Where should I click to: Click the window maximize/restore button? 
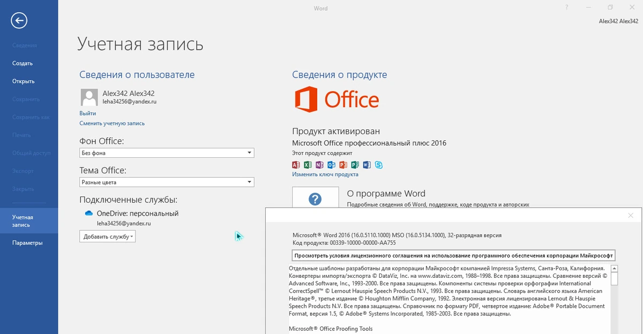(x=610, y=7)
